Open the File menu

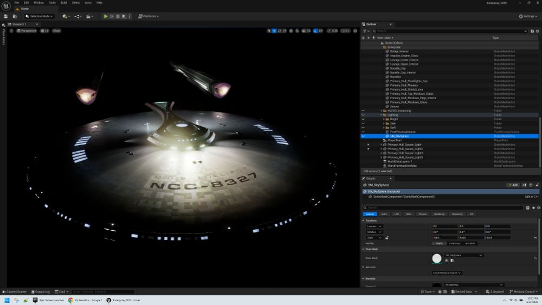(x=17, y=3)
